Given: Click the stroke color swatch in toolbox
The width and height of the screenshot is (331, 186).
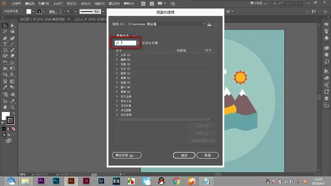Looking at the screenshot, I should pyautogui.click(x=10, y=120).
